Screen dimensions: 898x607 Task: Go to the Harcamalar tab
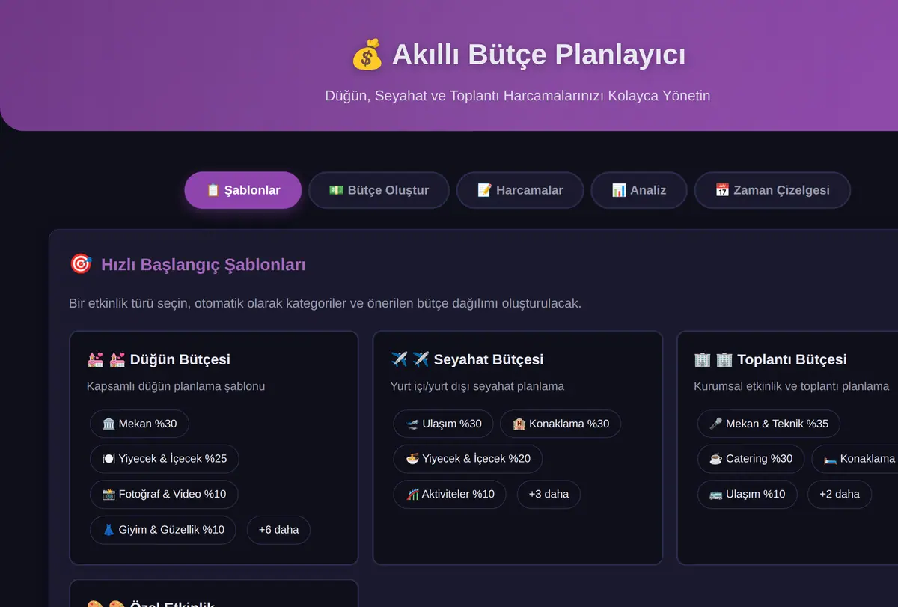tap(520, 190)
